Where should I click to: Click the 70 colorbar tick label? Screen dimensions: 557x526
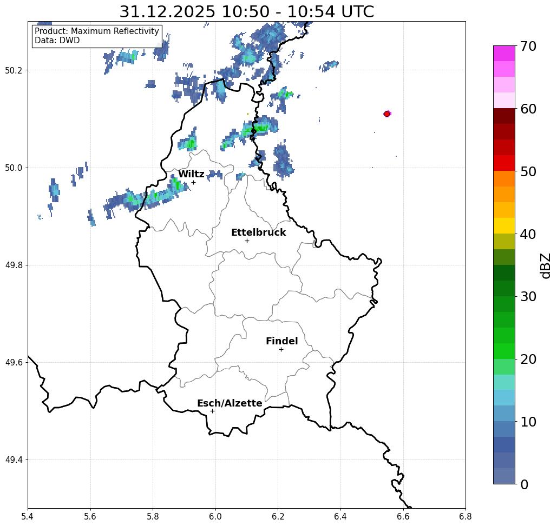[x=528, y=46]
